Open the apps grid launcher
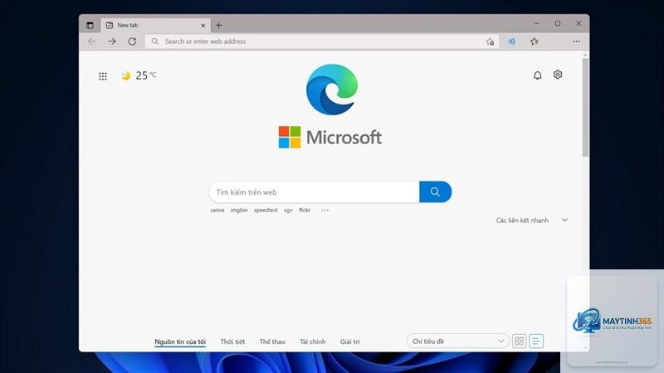This screenshot has width=664, height=373. click(102, 76)
